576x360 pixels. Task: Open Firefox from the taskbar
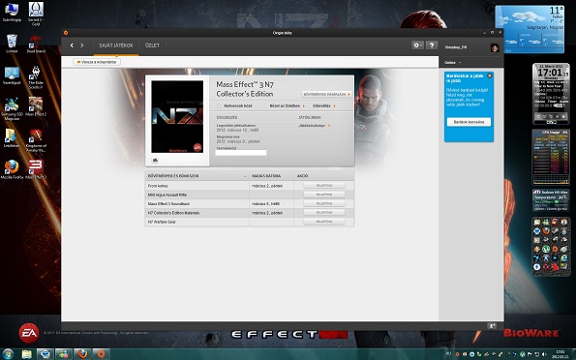click(x=82, y=354)
